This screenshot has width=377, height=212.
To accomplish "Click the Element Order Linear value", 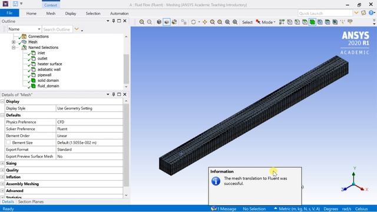I will point(89,136).
